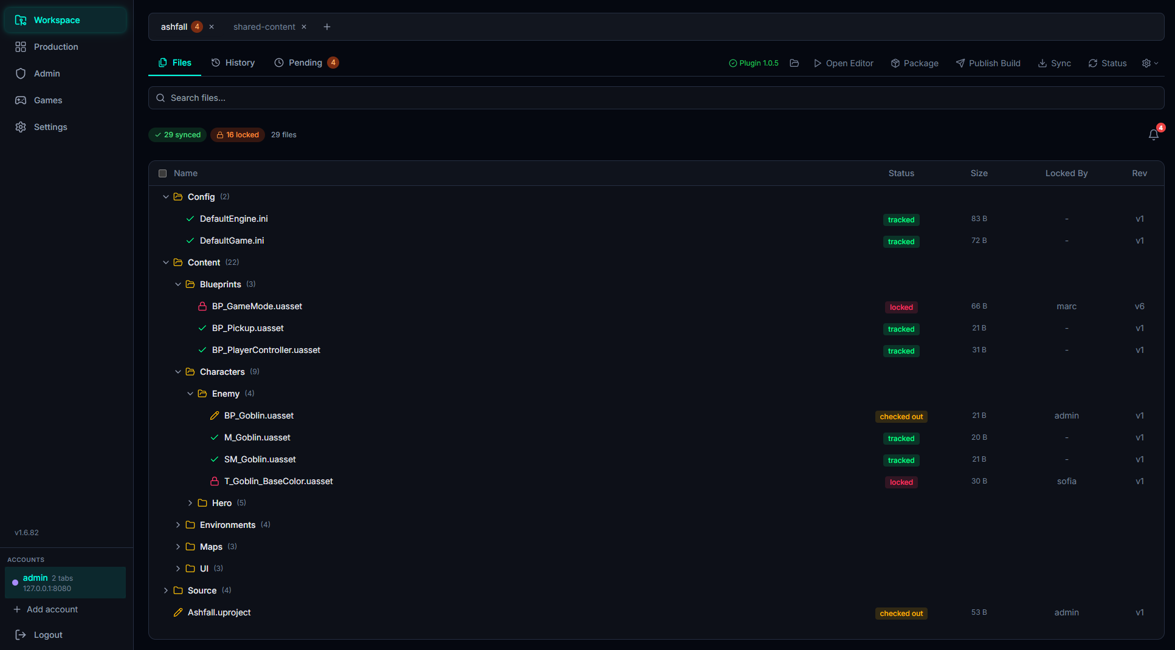Click the Publish Build button

point(988,63)
